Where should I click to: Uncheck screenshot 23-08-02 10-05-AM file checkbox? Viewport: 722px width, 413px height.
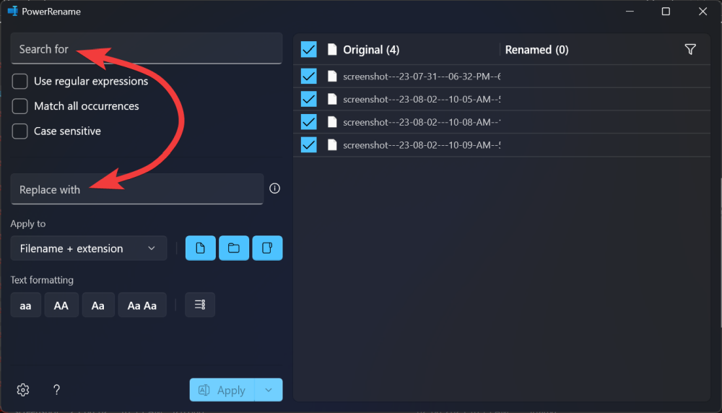pos(308,99)
